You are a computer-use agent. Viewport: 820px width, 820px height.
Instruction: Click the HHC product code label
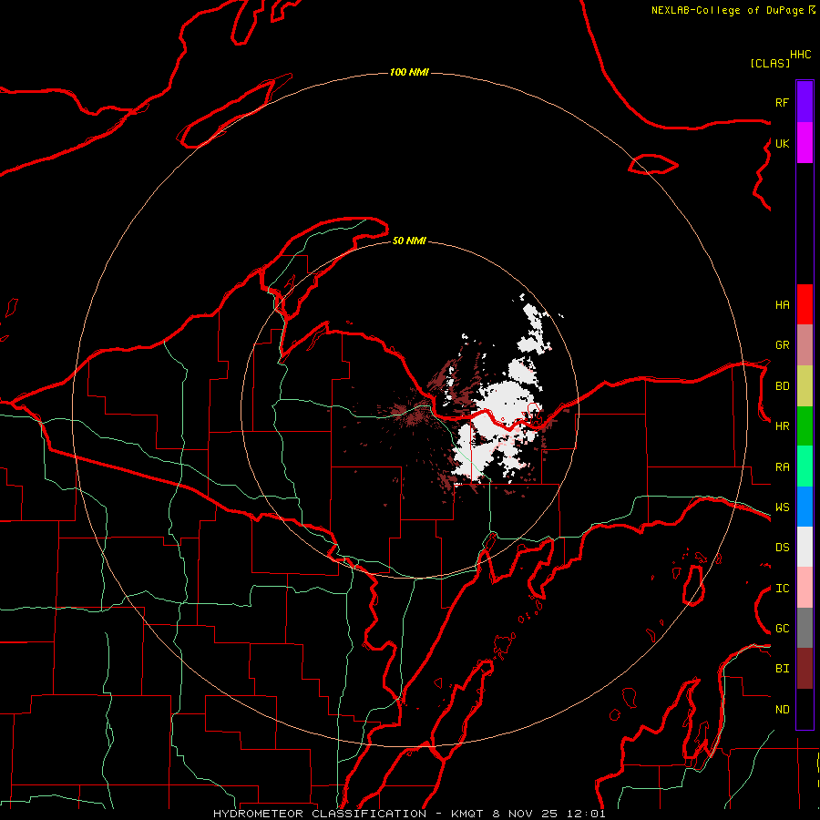[800, 55]
